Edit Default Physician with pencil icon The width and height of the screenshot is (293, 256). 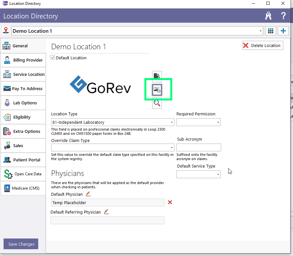88,194
